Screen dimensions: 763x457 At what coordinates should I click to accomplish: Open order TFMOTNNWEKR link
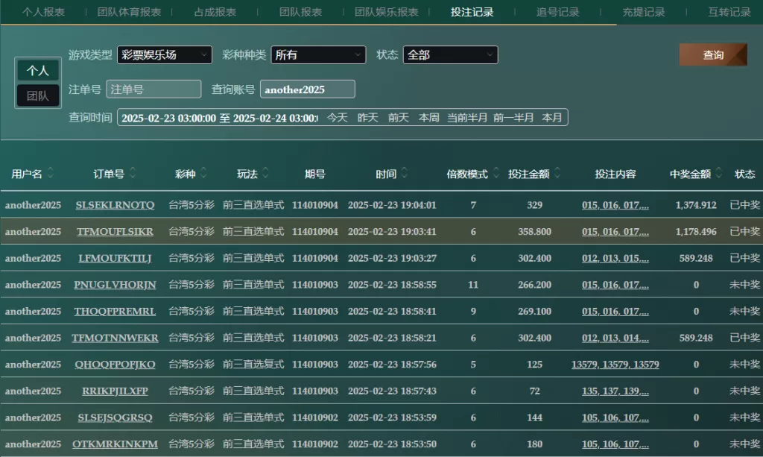[115, 338]
